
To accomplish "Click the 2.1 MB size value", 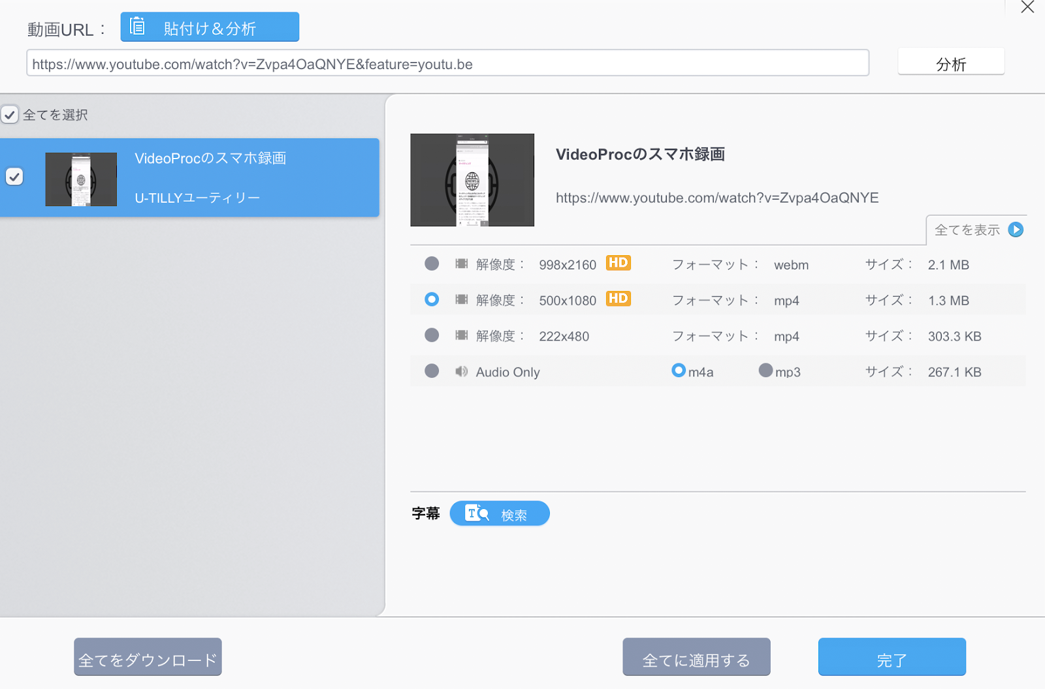I will (948, 265).
